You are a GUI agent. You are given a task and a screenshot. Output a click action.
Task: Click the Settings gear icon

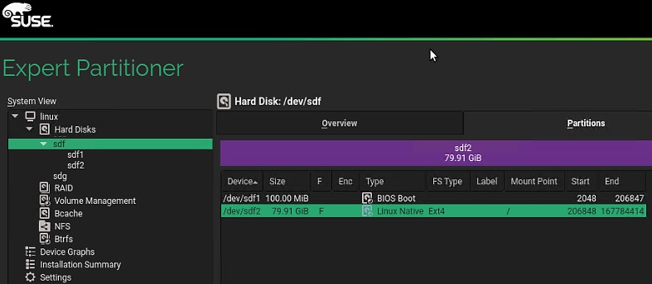coord(30,277)
